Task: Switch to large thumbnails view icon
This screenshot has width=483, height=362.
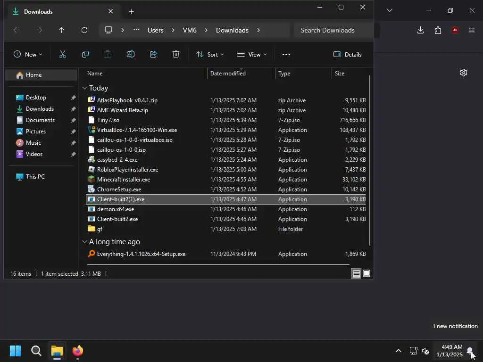Action: click(366, 273)
